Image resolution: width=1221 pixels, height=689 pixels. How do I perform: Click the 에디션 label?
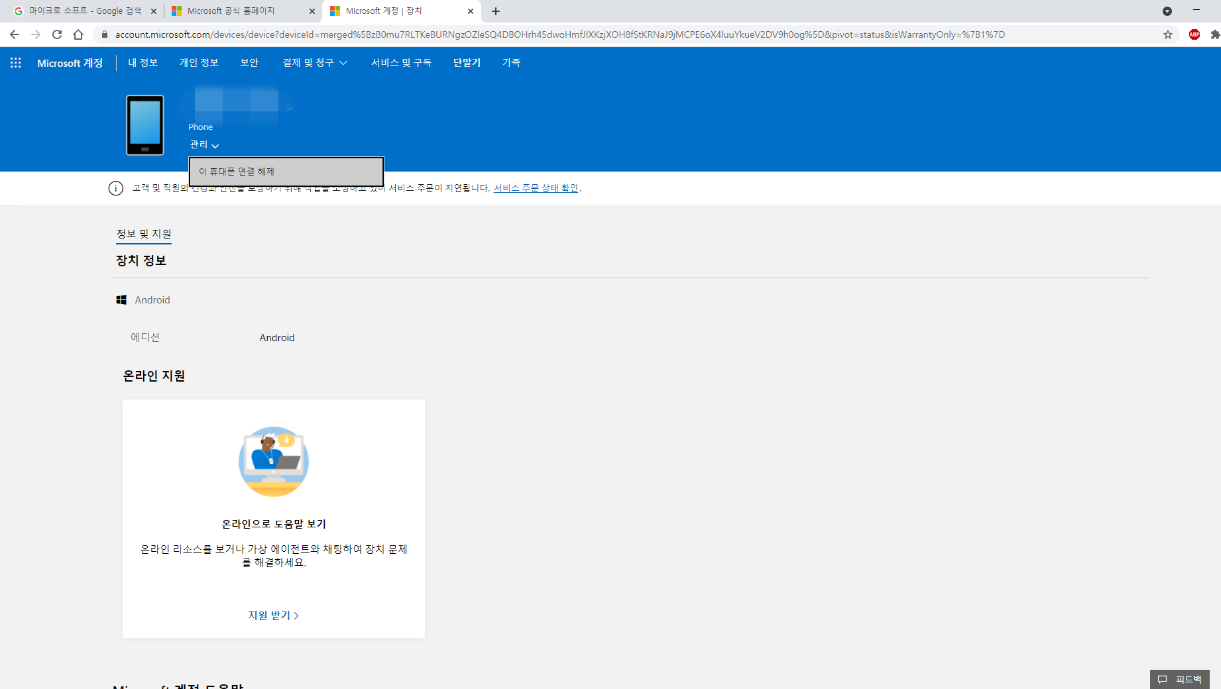click(145, 337)
